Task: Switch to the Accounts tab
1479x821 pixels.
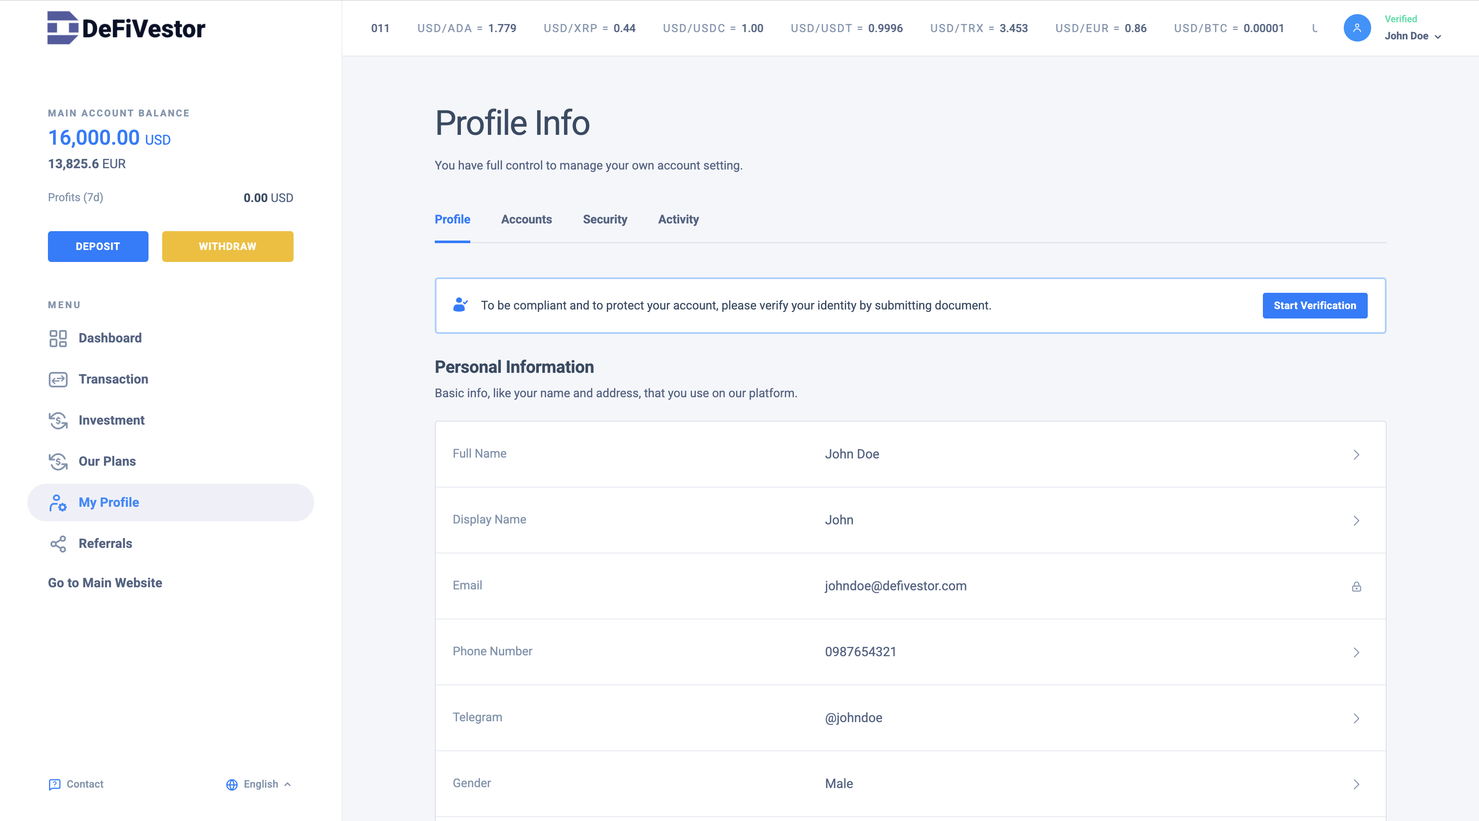Action: tap(526, 219)
